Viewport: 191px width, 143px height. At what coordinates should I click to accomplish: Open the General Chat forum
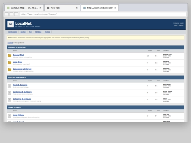point(18,55)
